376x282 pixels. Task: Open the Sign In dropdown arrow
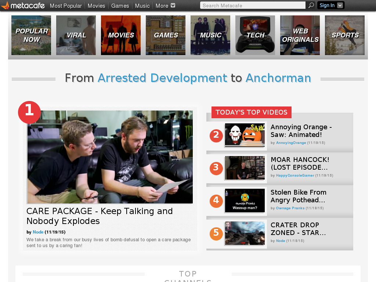coord(340,5)
